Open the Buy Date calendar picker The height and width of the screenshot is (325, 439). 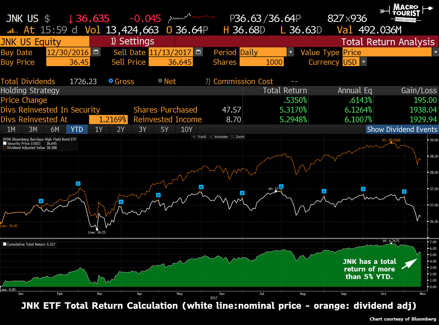(x=96, y=52)
